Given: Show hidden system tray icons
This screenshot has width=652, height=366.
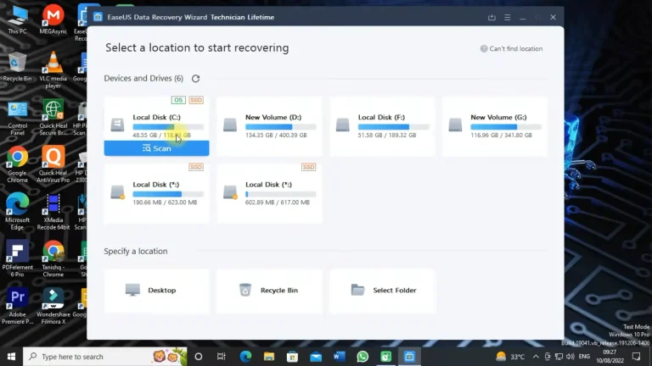Looking at the screenshot, I should point(536,357).
